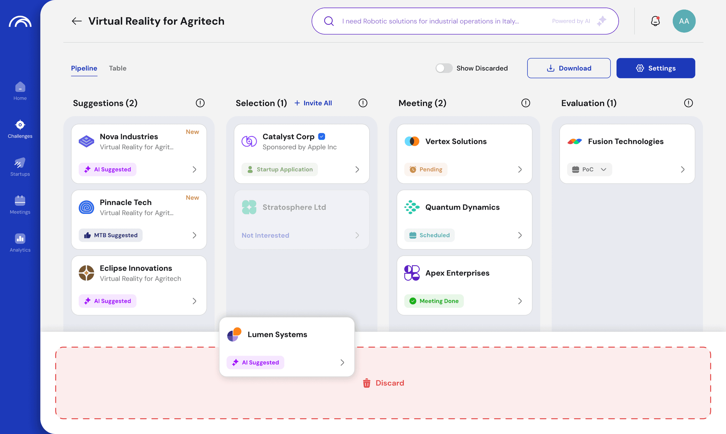Open the Settings button

(655, 68)
